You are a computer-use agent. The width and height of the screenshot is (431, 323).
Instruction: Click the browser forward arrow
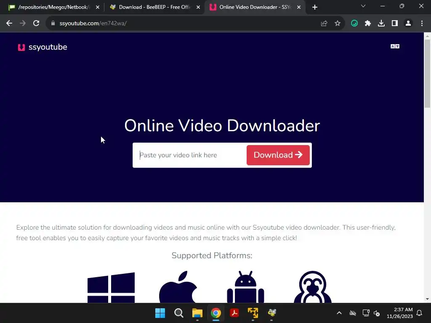[23, 24]
